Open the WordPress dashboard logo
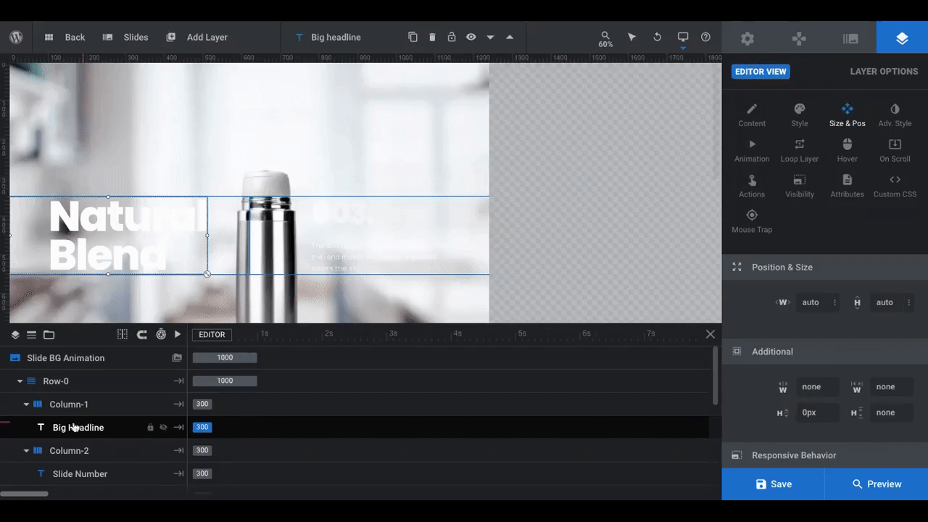 pyautogui.click(x=16, y=37)
